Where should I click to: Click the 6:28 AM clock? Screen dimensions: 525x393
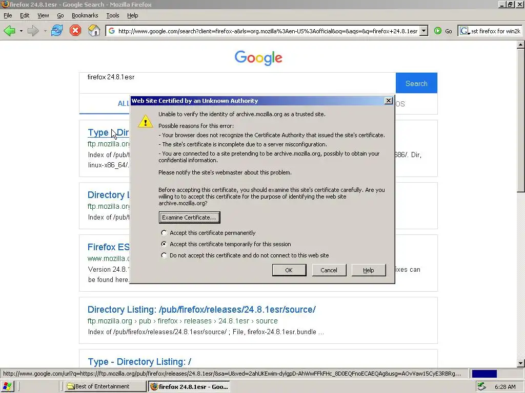point(505,387)
